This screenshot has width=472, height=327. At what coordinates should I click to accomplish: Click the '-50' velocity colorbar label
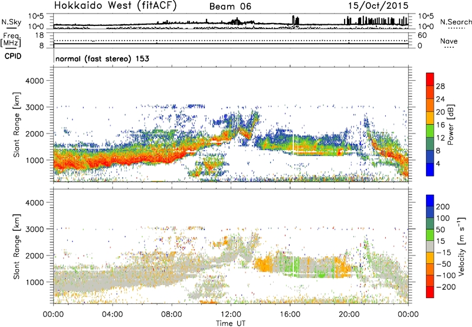click(x=444, y=264)
